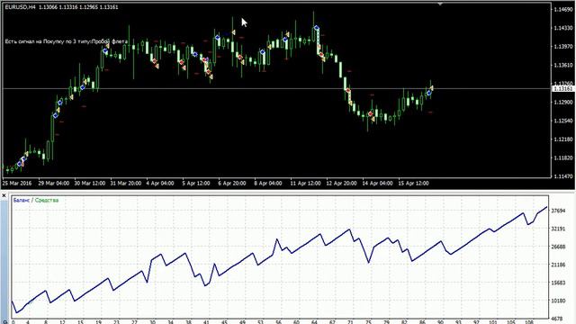The width and height of the screenshot is (576, 324).
Task: Click the 1.12900 price axis label
Action: [563, 102]
